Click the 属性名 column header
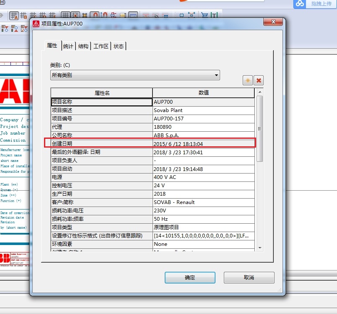Screen dimensions: 337x314 (102, 93)
